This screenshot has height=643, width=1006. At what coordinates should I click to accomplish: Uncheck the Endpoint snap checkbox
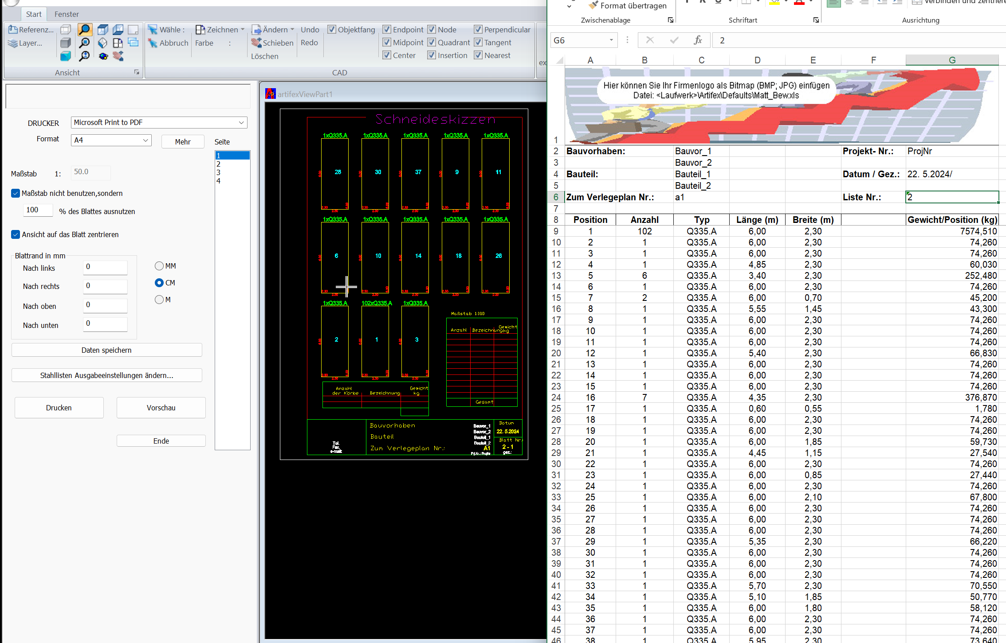(387, 30)
